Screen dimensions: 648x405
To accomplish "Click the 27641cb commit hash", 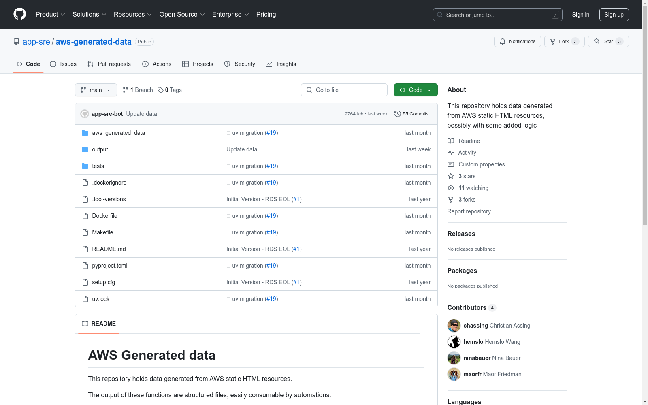I will click(x=354, y=114).
